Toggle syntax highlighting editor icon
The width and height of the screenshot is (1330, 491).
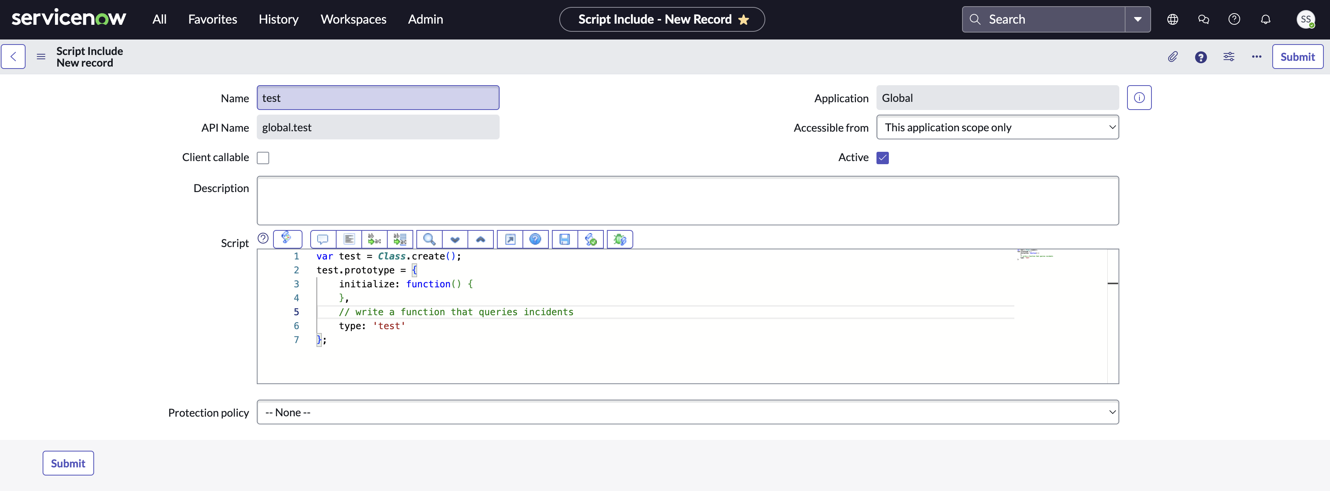click(x=287, y=239)
